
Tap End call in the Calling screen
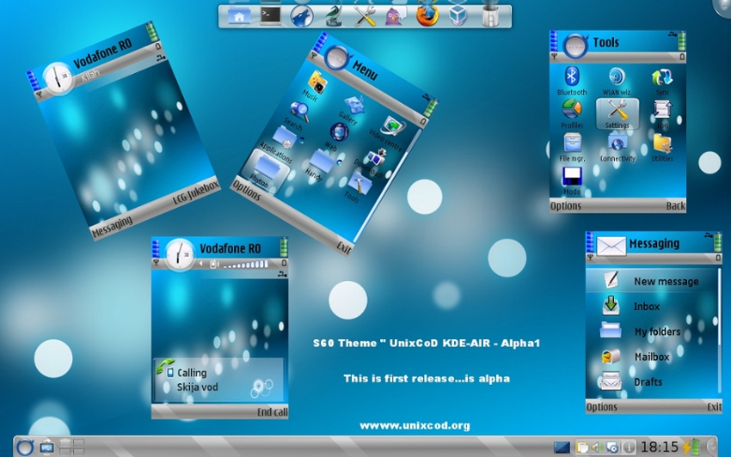click(x=273, y=411)
